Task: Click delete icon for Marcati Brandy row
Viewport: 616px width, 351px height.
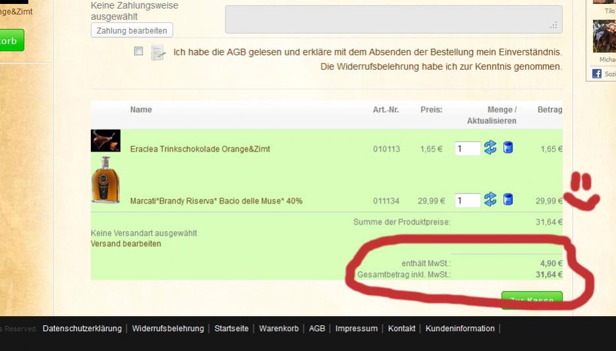Action: (x=508, y=200)
